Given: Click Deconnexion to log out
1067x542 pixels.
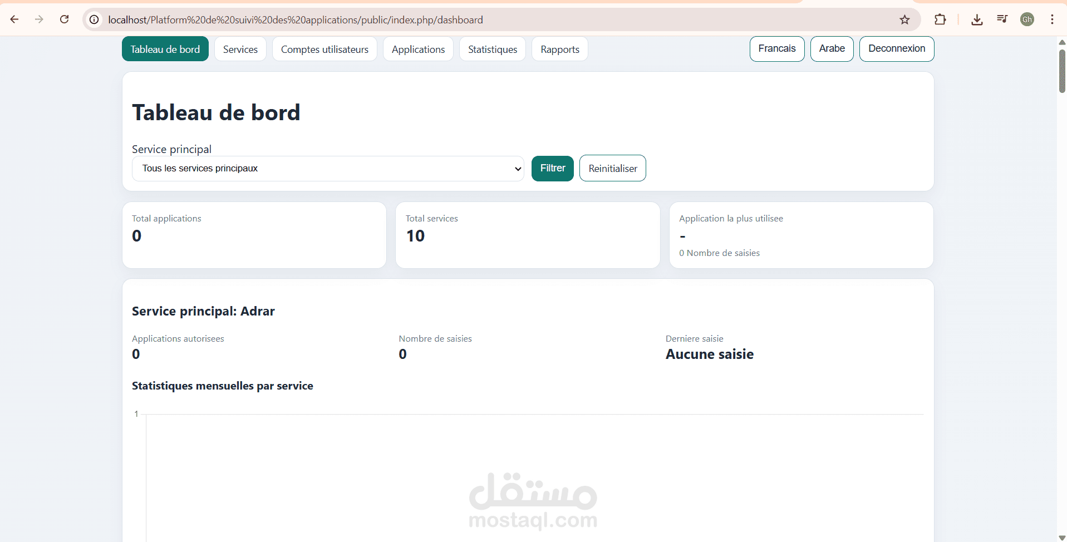Looking at the screenshot, I should 896,48.
